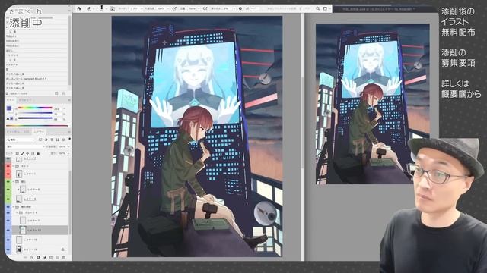The width and height of the screenshot is (487, 273).
Task: Click the Home icon in options bar
Action: tap(79, 8)
